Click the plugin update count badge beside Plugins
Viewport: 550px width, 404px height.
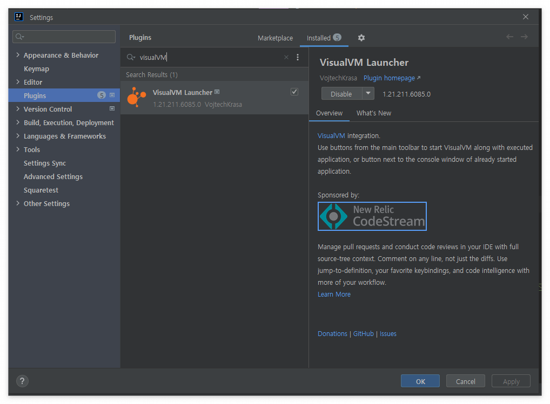pos(102,95)
